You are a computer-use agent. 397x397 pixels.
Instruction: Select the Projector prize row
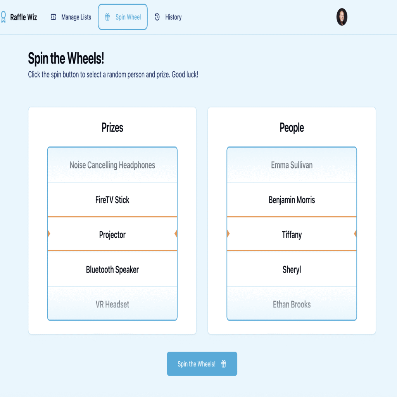click(x=112, y=235)
